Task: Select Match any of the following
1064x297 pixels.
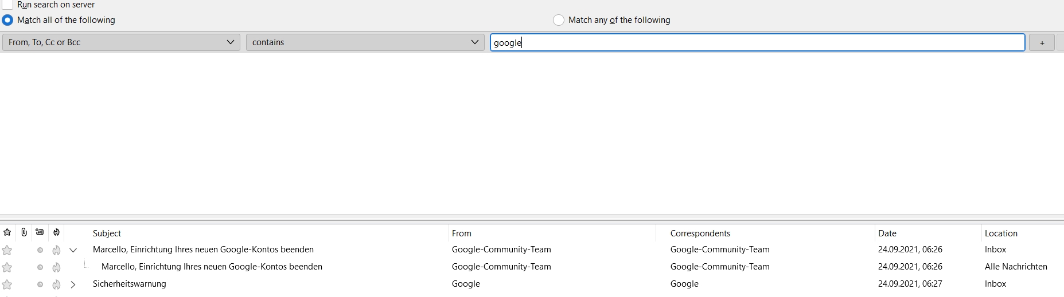Action: (x=558, y=20)
